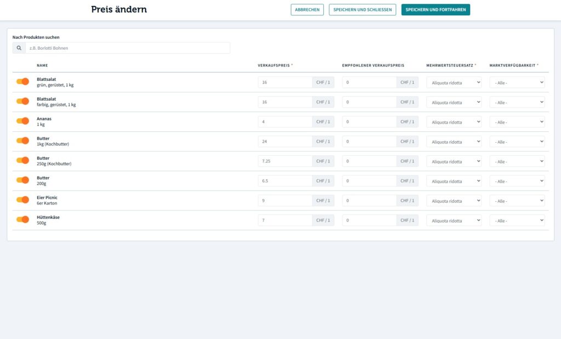Open Mehrwertsteuersatz dropdown for Blattsalat grün
The width and height of the screenshot is (561, 339).
pyautogui.click(x=454, y=83)
